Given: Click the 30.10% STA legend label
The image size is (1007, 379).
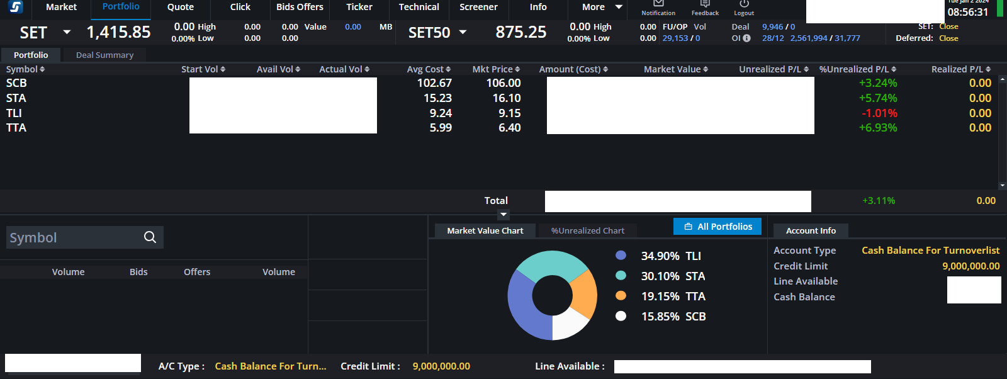Looking at the screenshot, I should coord(673,276).
